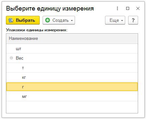Open the Создать dropdown

(x=59, y=20)
